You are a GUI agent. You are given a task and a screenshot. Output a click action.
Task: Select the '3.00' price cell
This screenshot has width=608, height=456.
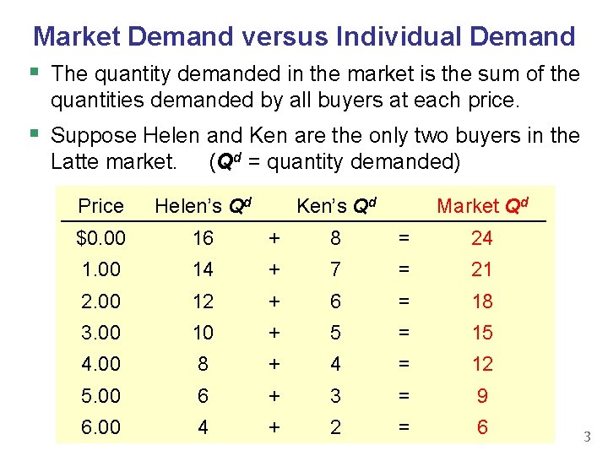coord(100,333)
